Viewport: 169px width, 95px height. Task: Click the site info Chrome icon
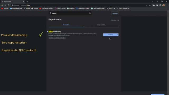[13, 5]
